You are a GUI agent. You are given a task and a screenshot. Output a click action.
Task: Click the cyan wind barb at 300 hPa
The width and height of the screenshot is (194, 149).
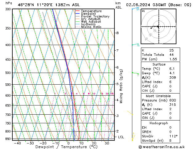click(135, 9)
